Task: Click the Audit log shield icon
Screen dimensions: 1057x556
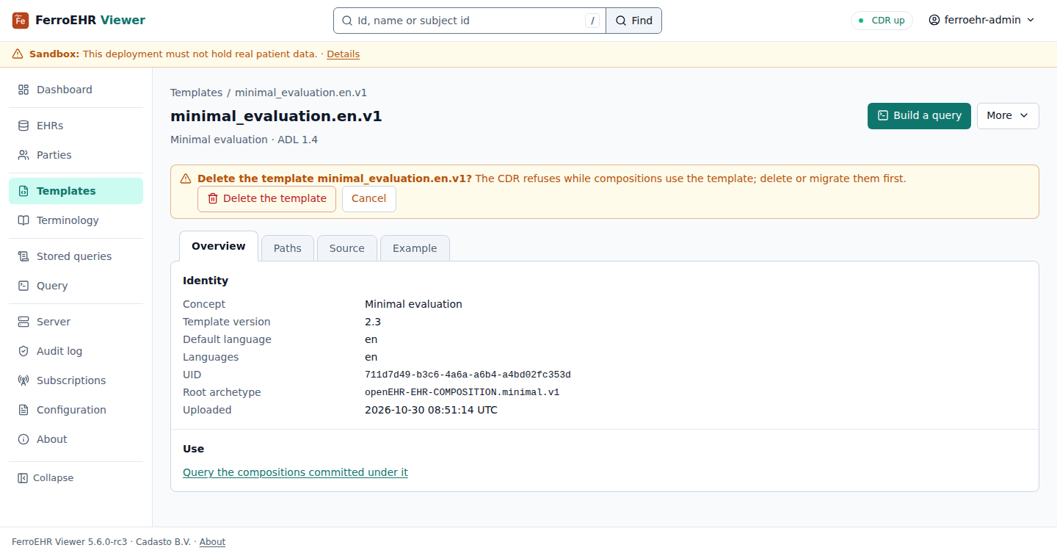Action: [23, 351]
